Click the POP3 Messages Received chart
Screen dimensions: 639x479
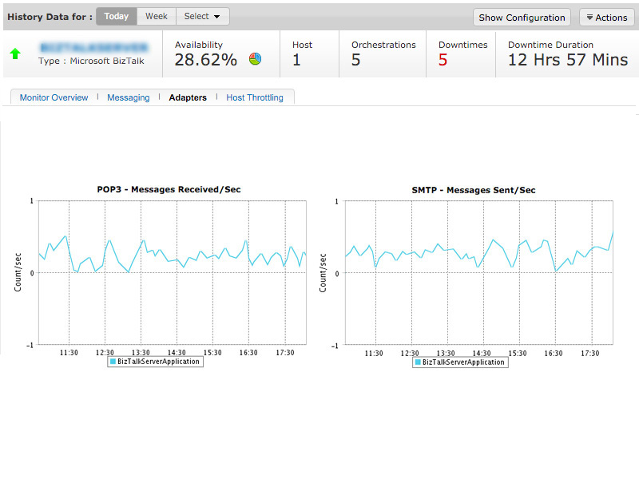click(x=172, y=271)
